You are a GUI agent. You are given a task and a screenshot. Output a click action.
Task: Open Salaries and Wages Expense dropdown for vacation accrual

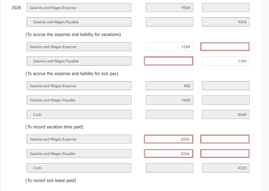[x=79, y=8]
